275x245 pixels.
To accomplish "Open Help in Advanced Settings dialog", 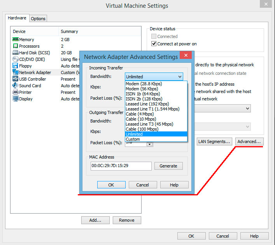I will pyautogui.click(x=174, y=185).
